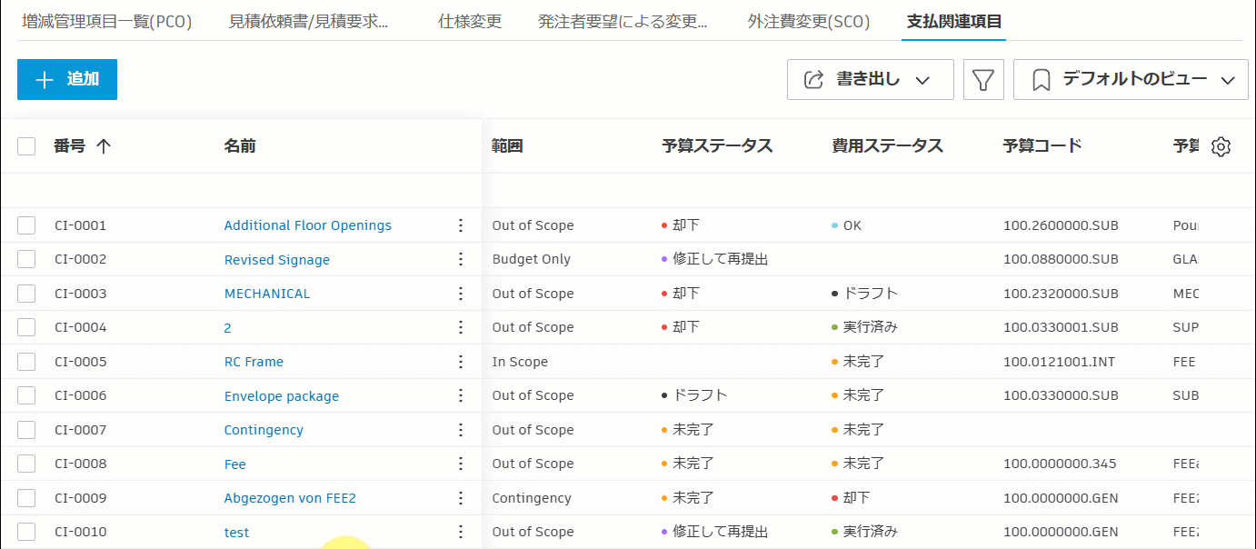
Task: Click sort arrow beside 番号 column
Action: pos(104,146)
